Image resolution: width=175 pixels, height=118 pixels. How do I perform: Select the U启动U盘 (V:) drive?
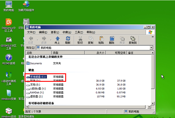pos(36,89)
